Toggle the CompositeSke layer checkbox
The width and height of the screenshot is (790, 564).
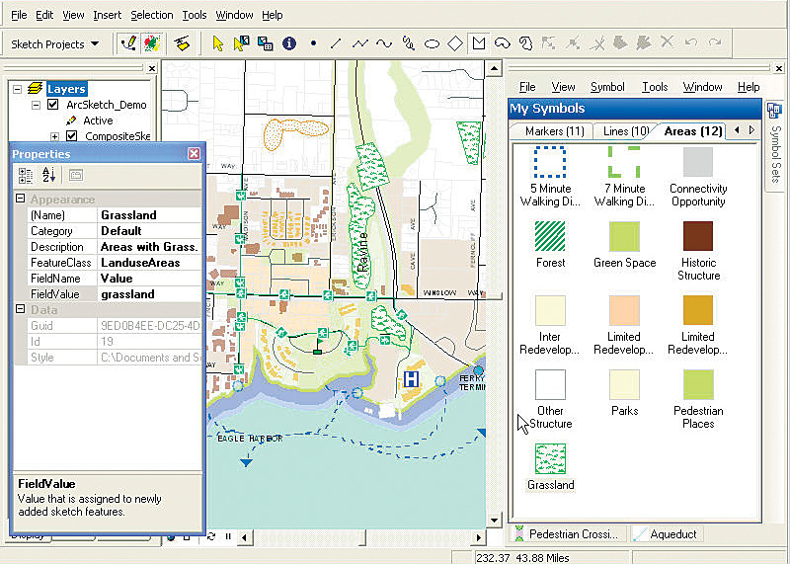tap(71, 136)
